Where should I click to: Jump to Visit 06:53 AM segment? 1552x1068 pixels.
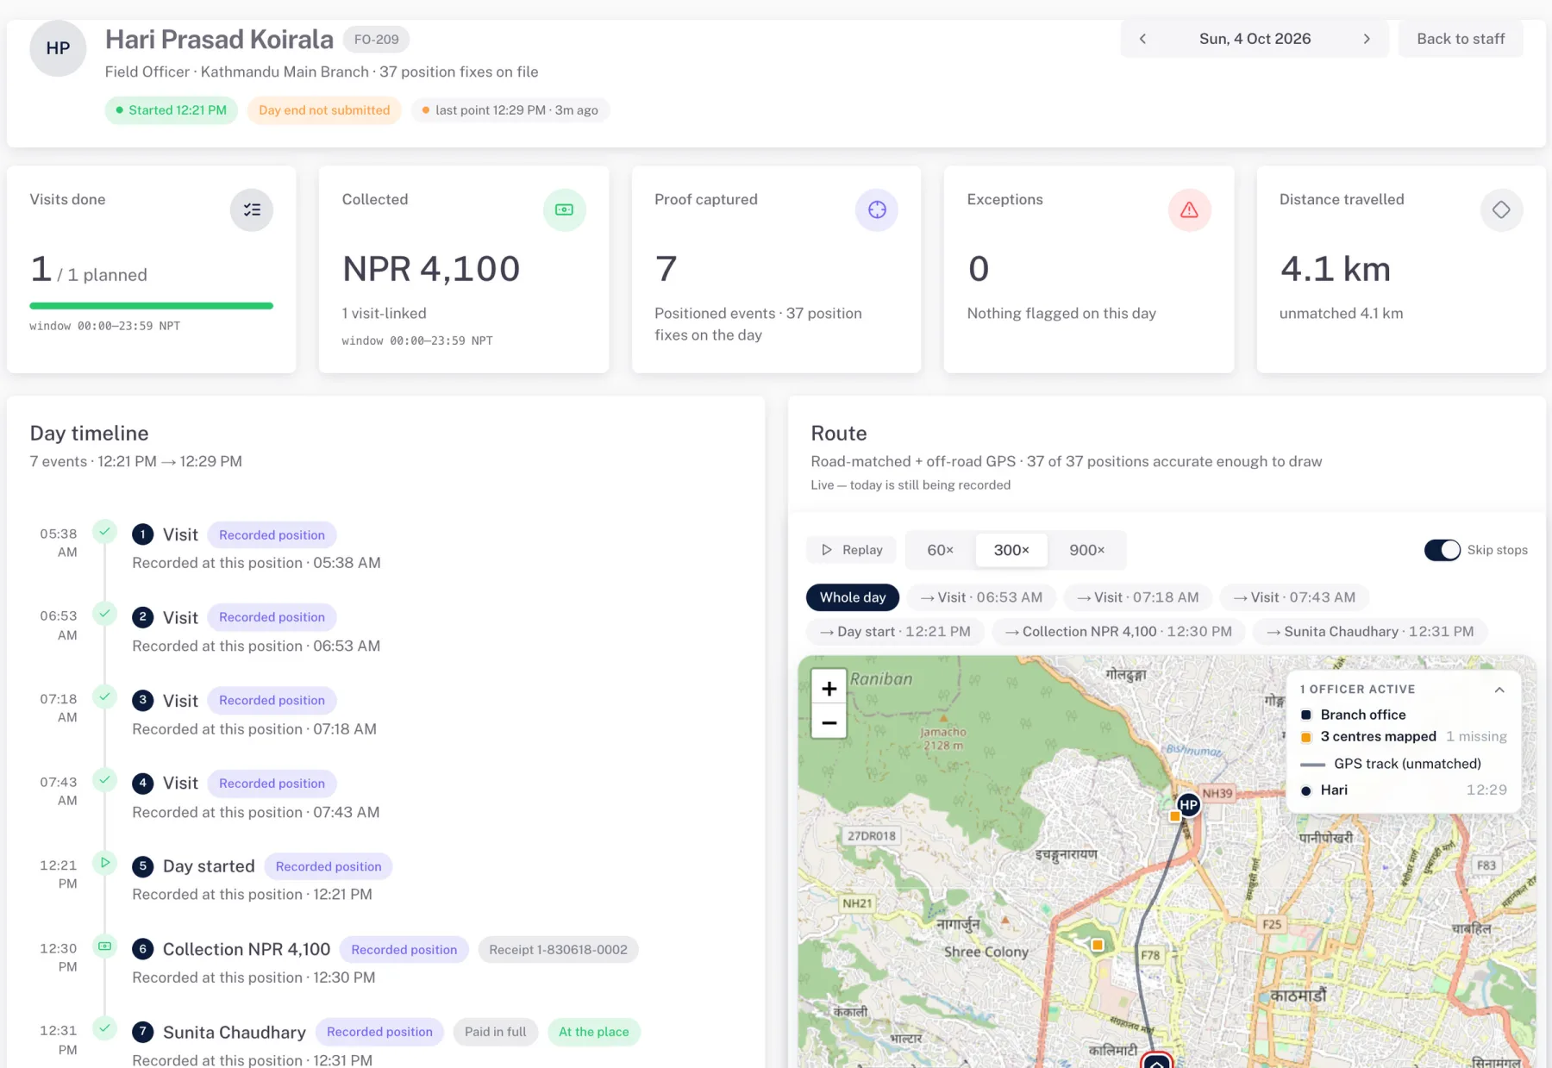(x=981, y=597)
